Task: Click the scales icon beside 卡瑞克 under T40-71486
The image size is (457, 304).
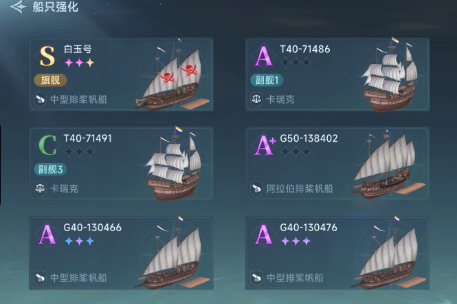Action: 256,99
